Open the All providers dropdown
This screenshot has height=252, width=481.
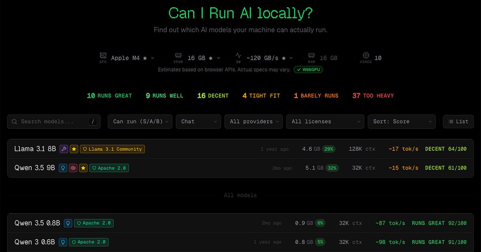click(x=253, y=122)
